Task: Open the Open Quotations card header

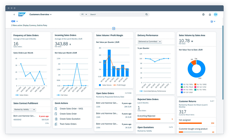Action: coord(155,129)
